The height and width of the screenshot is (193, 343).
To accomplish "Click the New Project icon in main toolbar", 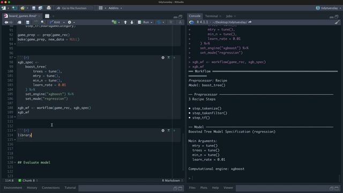I will click(14, 8).
